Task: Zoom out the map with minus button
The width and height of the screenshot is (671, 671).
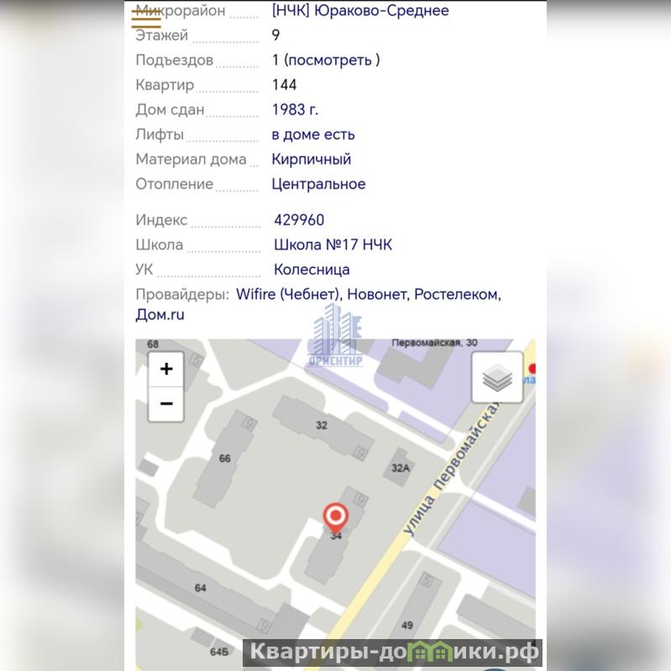Action: tap(166, 405)
